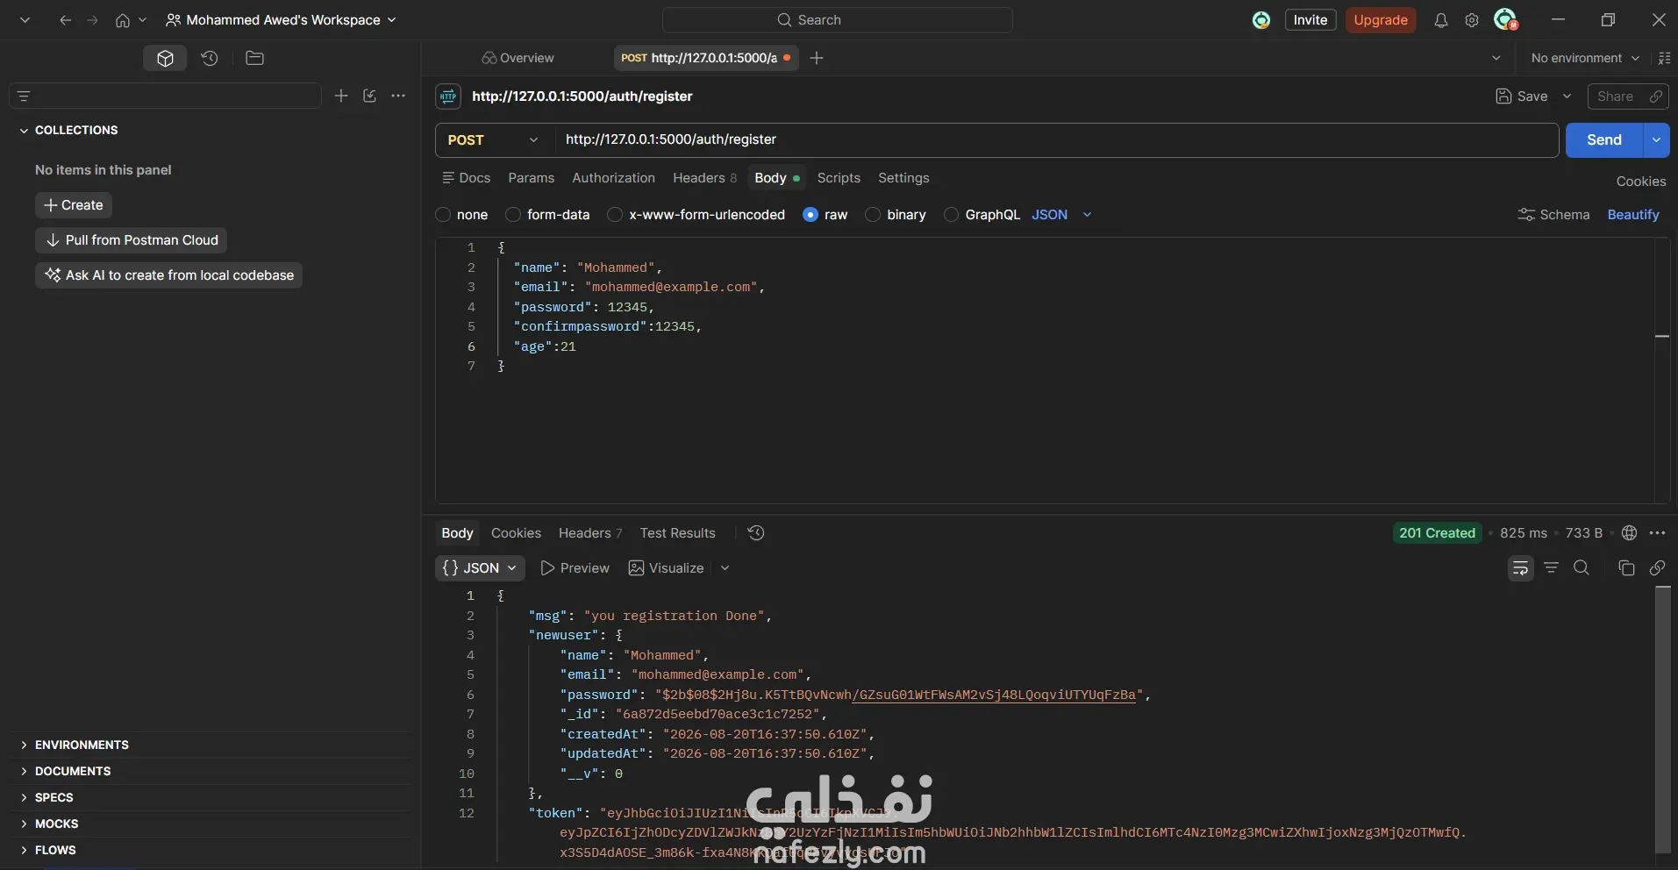1678x870 pixels.
Task: Click the import icon beside the plus in sidebar
Action: [x=369, y=96]
